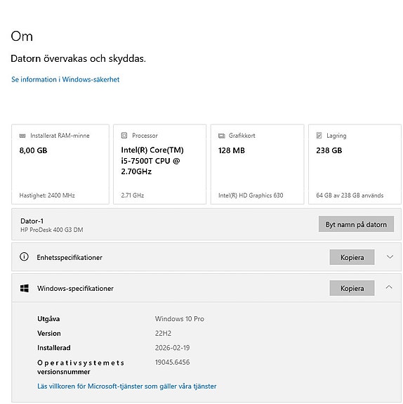Click the Grafikkort graphics card icon

[221, 136]
